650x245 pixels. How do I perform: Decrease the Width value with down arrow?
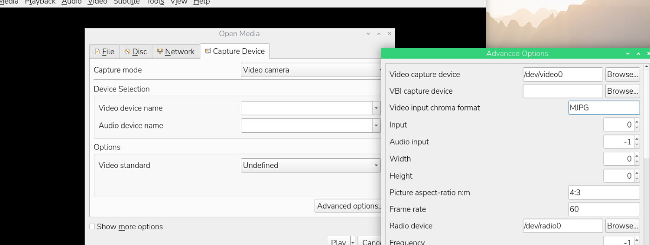637,162
